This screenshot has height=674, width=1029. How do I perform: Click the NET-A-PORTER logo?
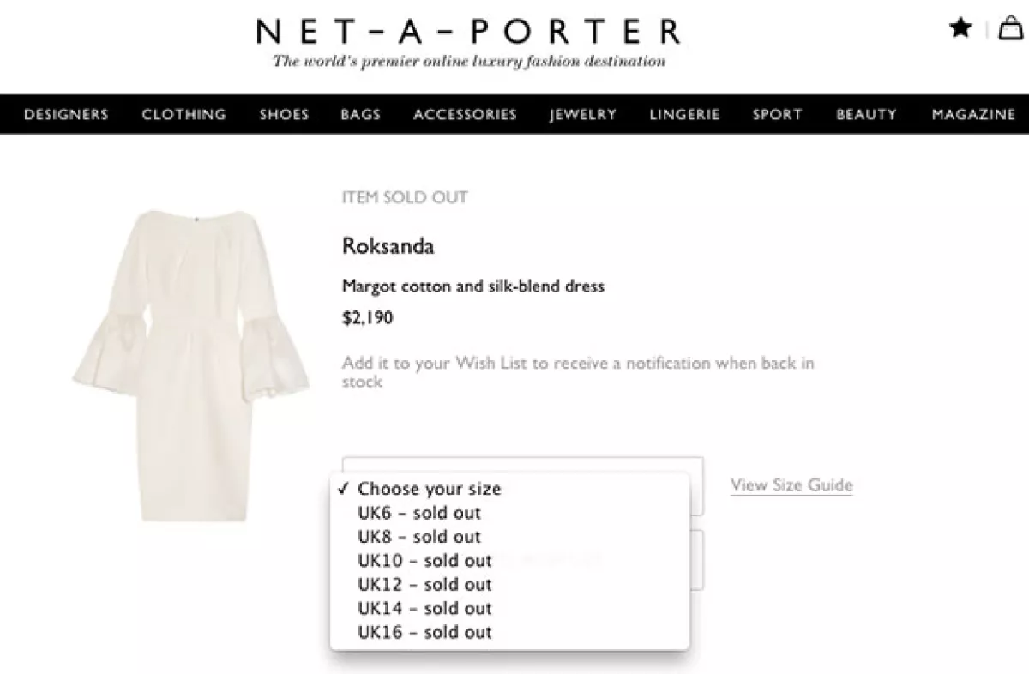pos(466,30)
